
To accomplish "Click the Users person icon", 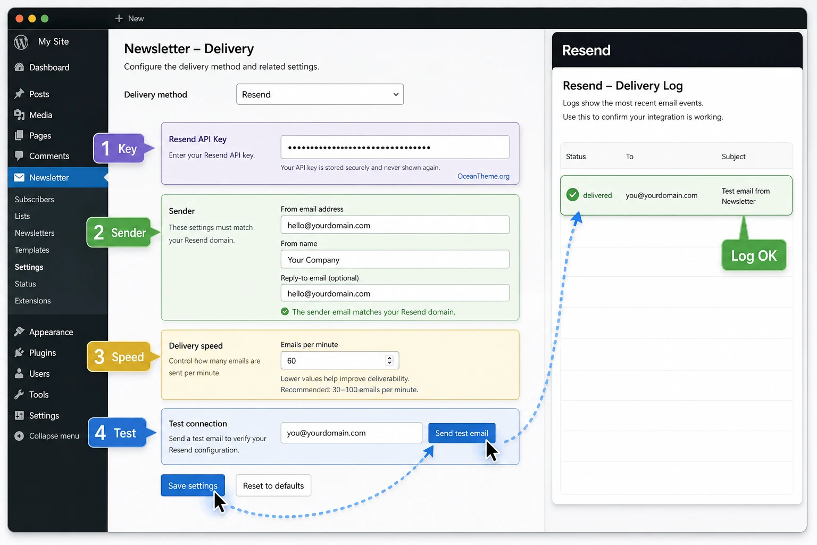I will tap(19, 373).
